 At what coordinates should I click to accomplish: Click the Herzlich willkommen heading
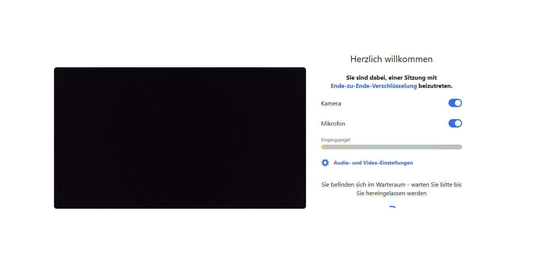click(x=391, y=59)
